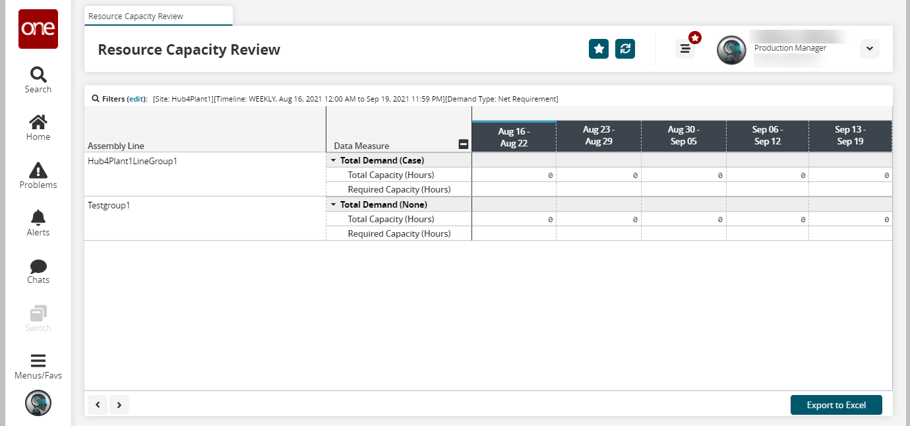Refresh the Resource Capacity Review report
Image resolution: width=910 pixels, height=426 pixels.
coord(624,49)
